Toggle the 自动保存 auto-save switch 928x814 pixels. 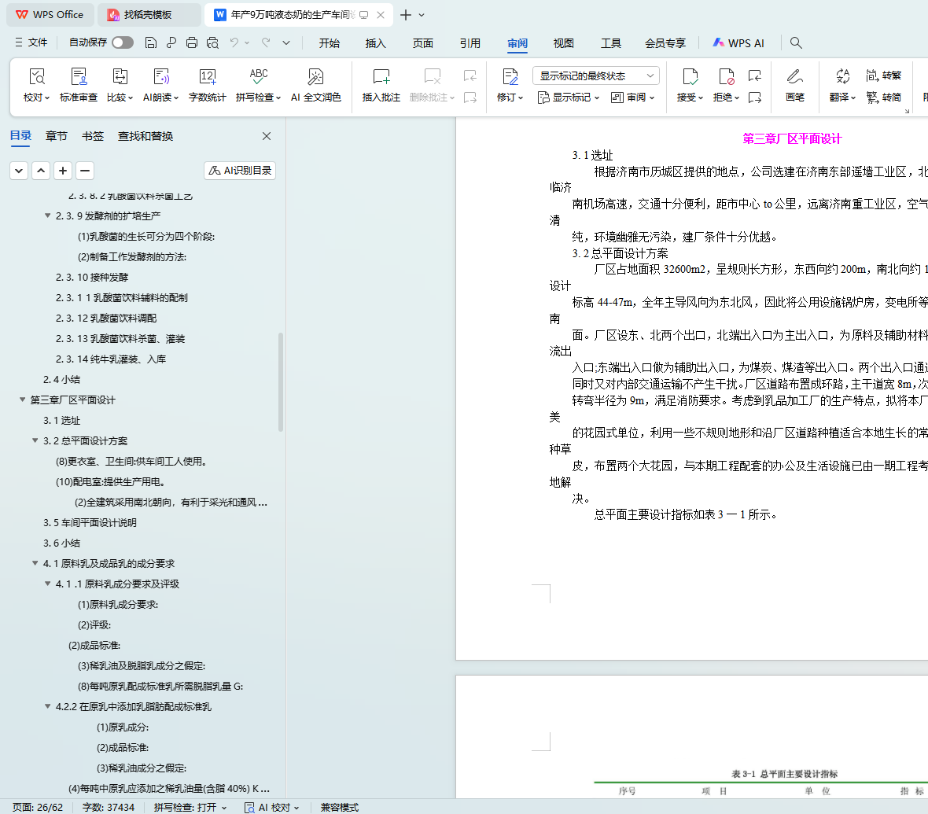coord(123,42)
